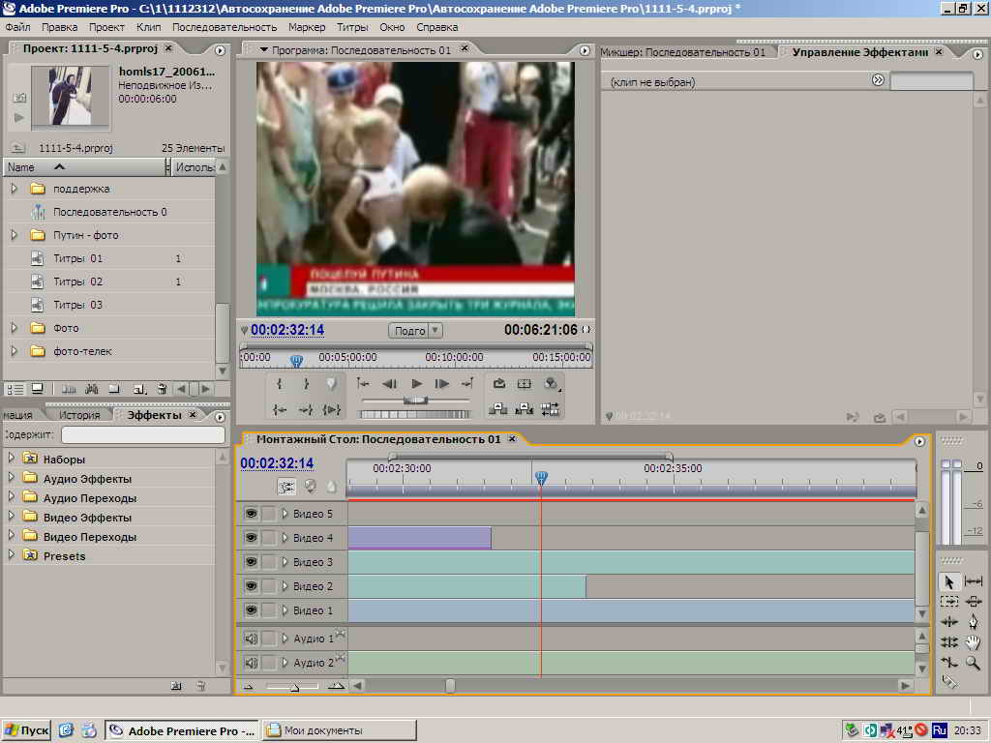Hide the Видео 1 track

point(251,610)
